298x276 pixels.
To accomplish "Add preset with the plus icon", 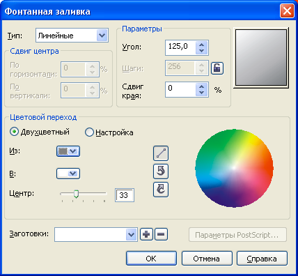I will [146, 234].
